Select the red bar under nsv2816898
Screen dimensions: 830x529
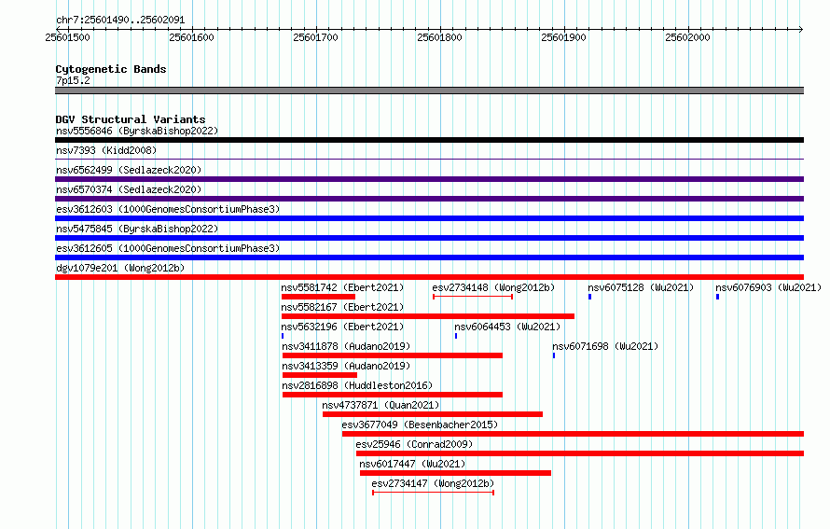(393, 395)
